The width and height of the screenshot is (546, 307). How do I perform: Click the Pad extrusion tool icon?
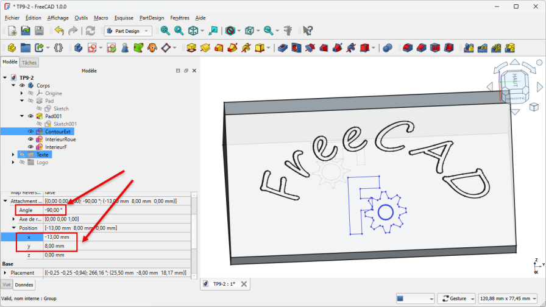click(x=191, y=48)
